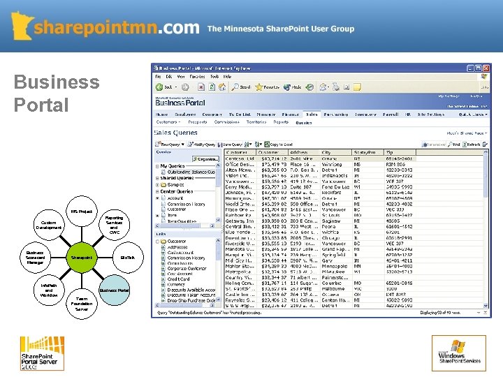Click the IE Back arrow icon
The width and height of the screenshot is (503, 377).
tap(159, 87)
